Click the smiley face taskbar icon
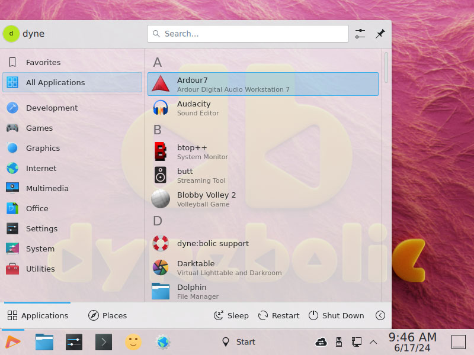 tap(133, 342)
